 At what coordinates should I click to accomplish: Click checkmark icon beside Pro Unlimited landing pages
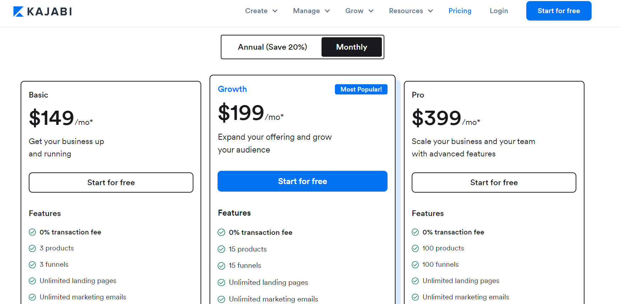pos(415,281)
